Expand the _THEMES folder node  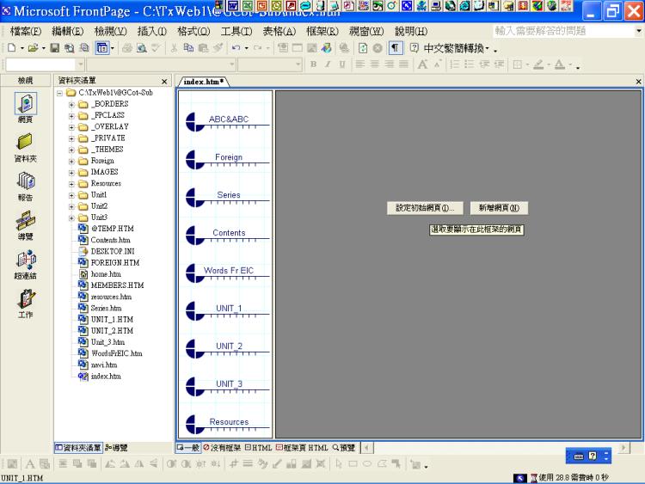(x=72, y=150)
